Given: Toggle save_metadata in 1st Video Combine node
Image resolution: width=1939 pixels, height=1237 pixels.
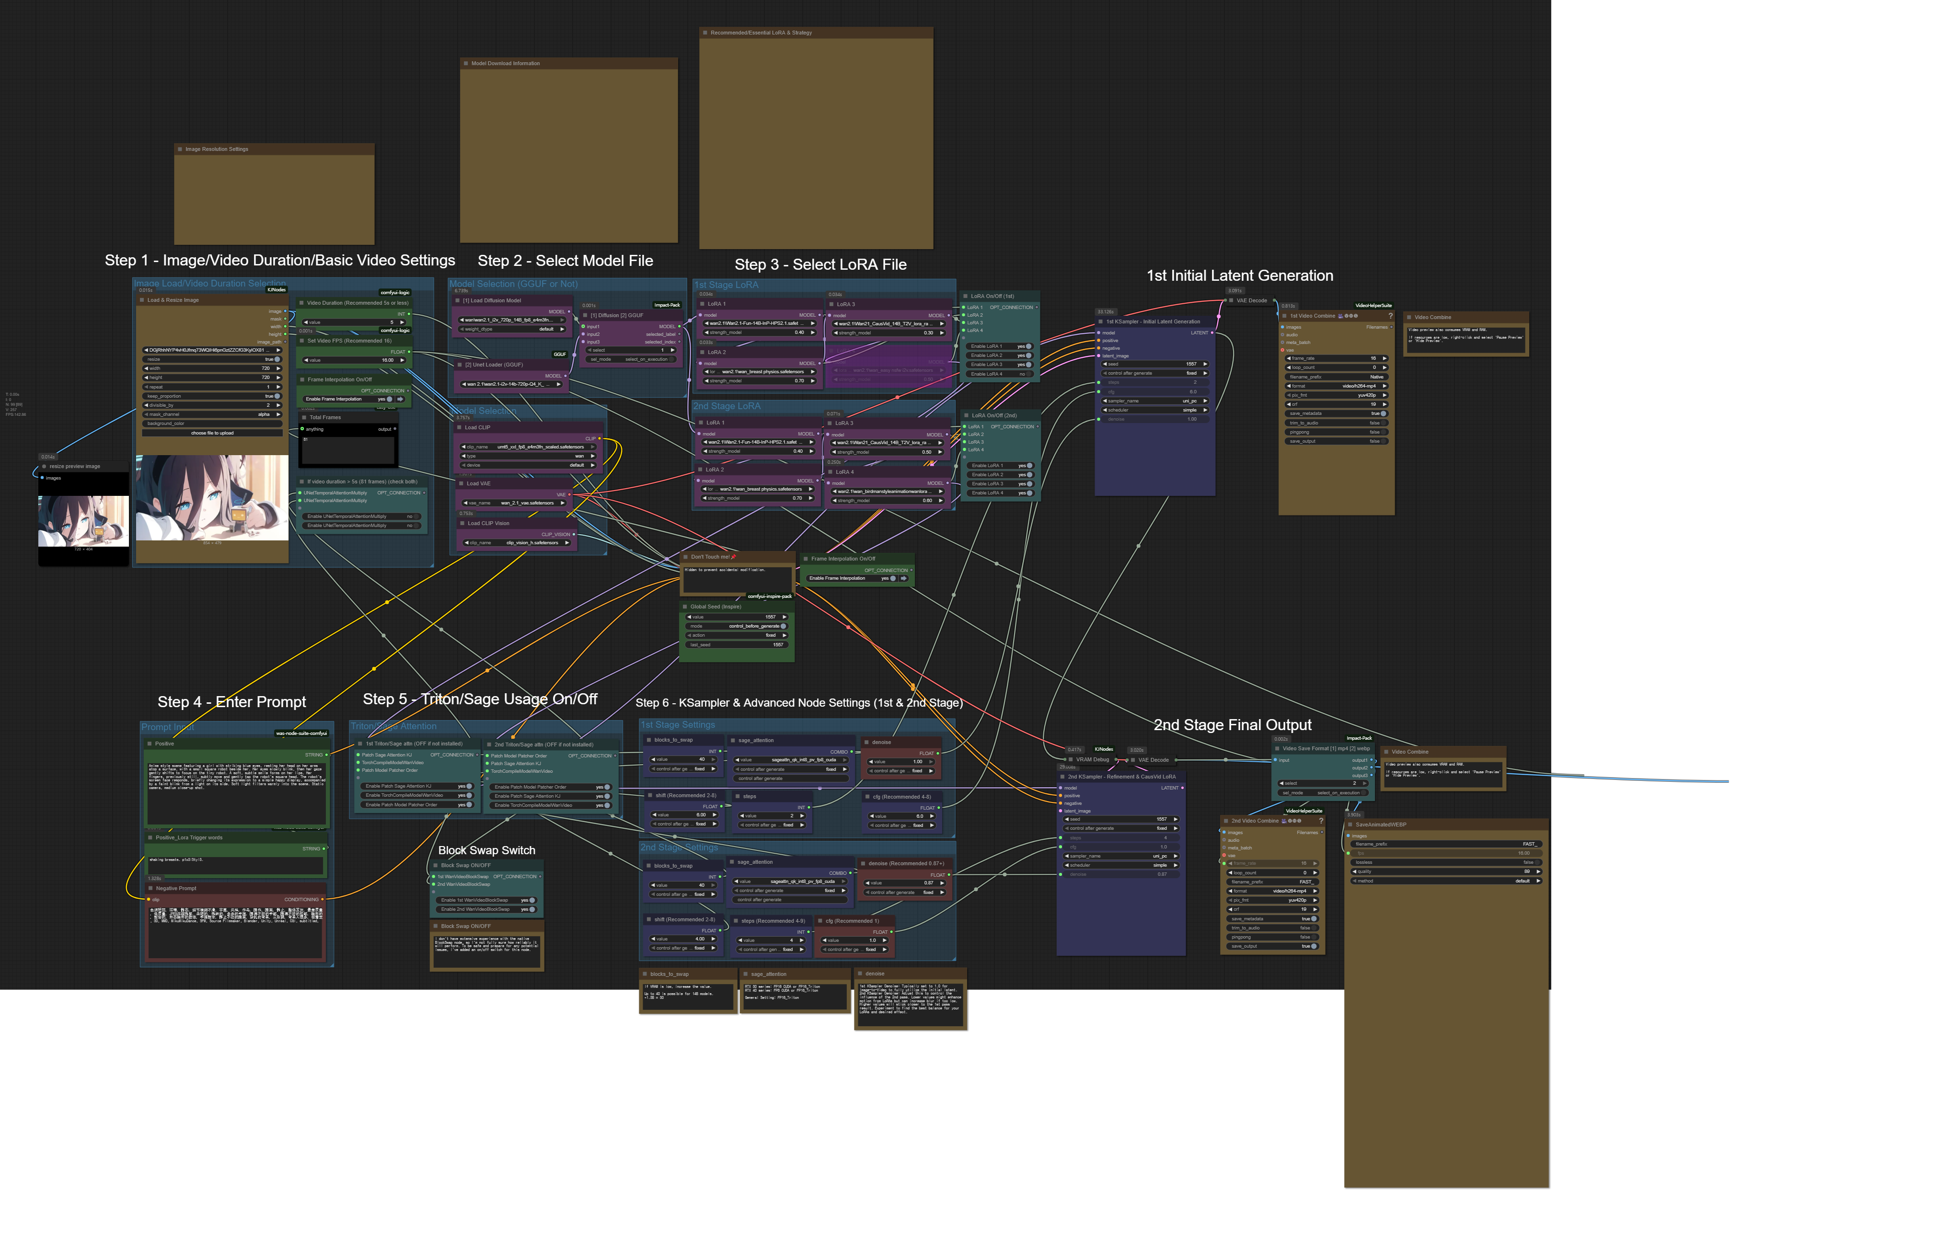Looking at the screenshot, I should [1384, 413].
